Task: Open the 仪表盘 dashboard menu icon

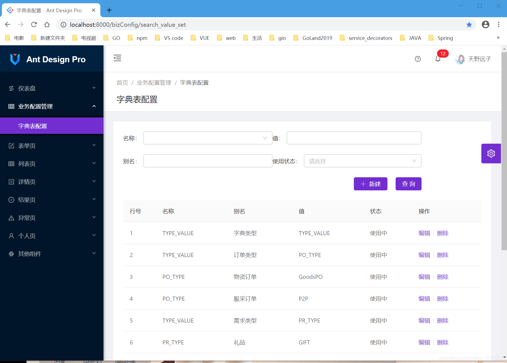Action: pyautogui.click(x=11, y=88)
